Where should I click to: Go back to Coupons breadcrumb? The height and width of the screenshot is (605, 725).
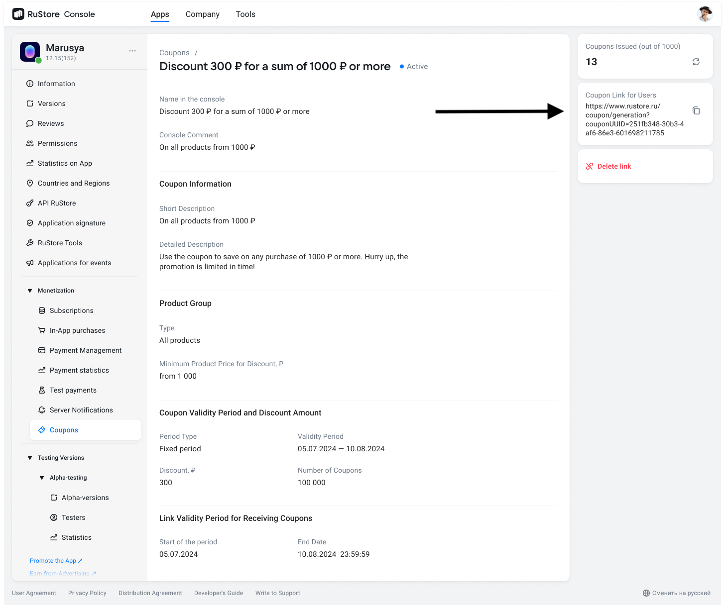tap(174, 53)
